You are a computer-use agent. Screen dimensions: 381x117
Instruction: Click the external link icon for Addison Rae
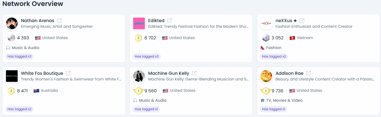coord(308,73)
